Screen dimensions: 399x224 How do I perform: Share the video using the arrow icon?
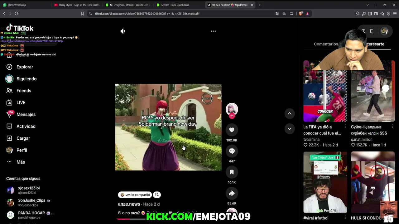coord(232,194)
